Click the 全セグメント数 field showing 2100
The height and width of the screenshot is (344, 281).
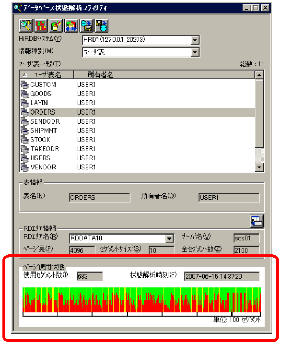click(246, 250)
